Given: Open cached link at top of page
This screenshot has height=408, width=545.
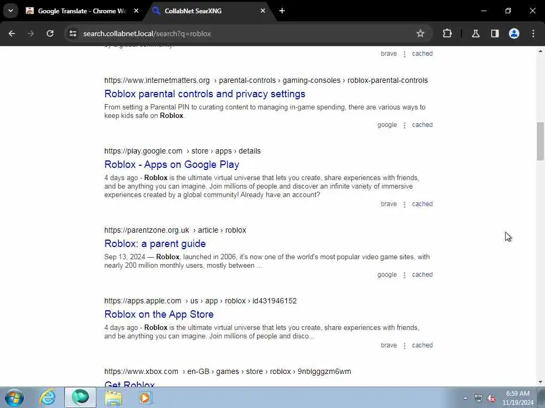Looking at the screenshot, I should point(422,54).
